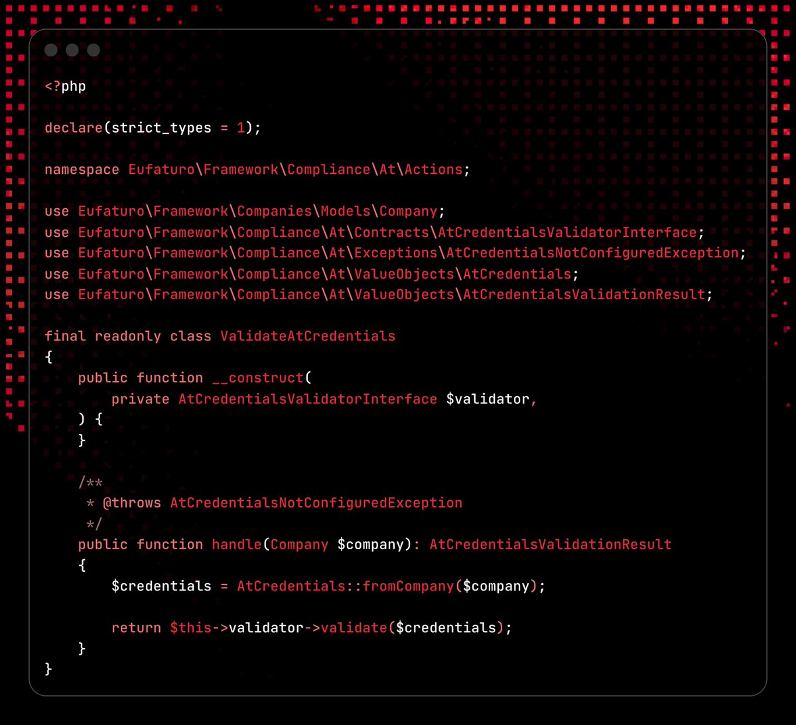This screenshot has height=725, width=796.
Task: Click the 'Company $company' parameter
Action: [x=337, y=545]
